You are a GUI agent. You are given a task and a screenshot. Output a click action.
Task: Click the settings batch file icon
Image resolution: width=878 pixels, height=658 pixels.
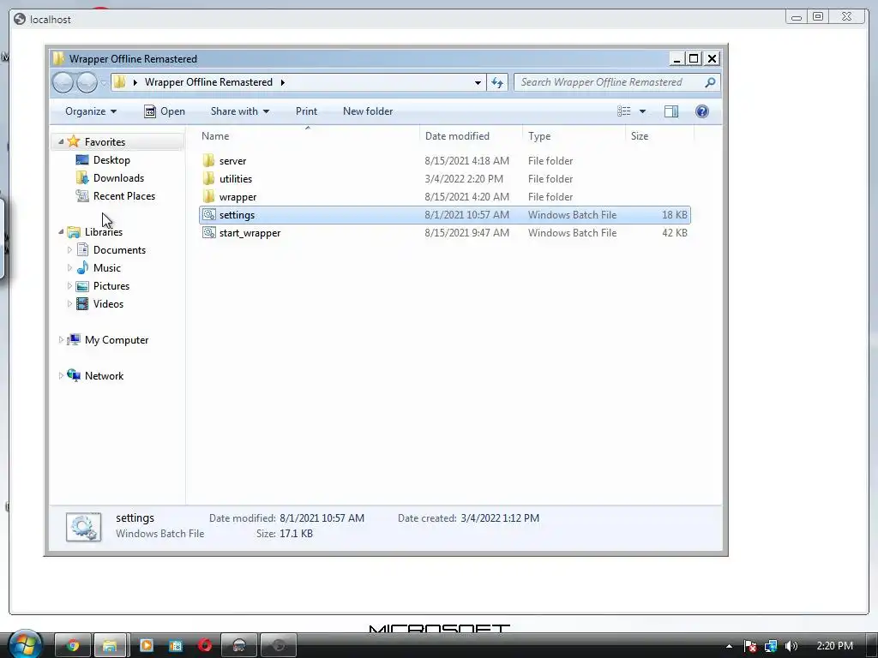point(209,215)
